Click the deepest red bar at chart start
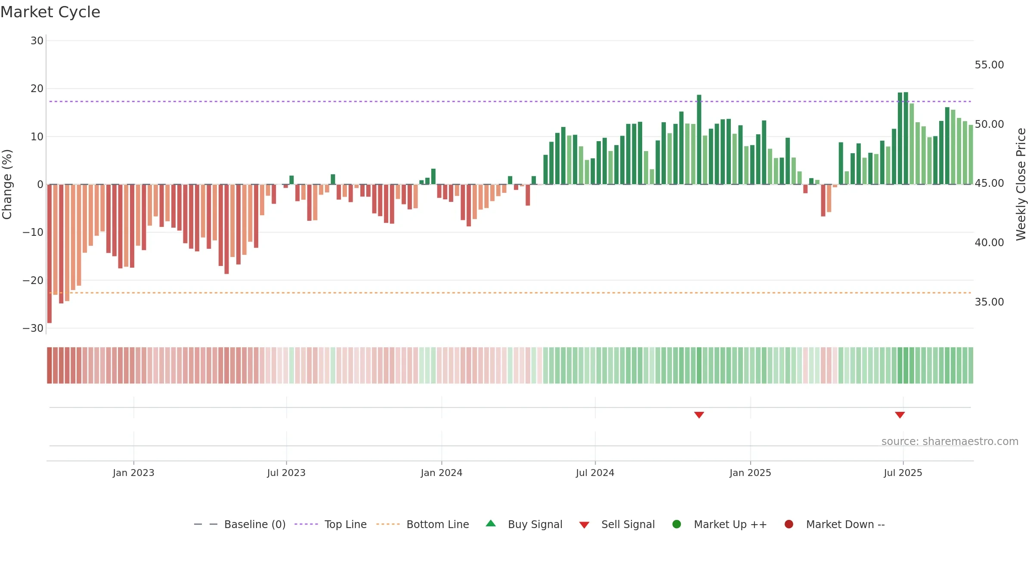 pyautogui.click(x=49, y=254)
